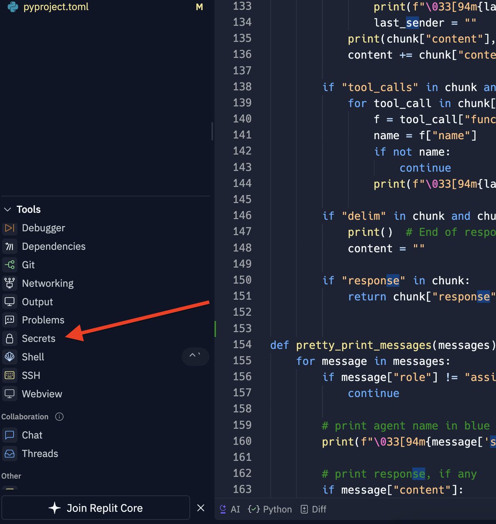Click the Secrets padlock icon
Screen dimensions: 496x524
click(x=10, y=338)
